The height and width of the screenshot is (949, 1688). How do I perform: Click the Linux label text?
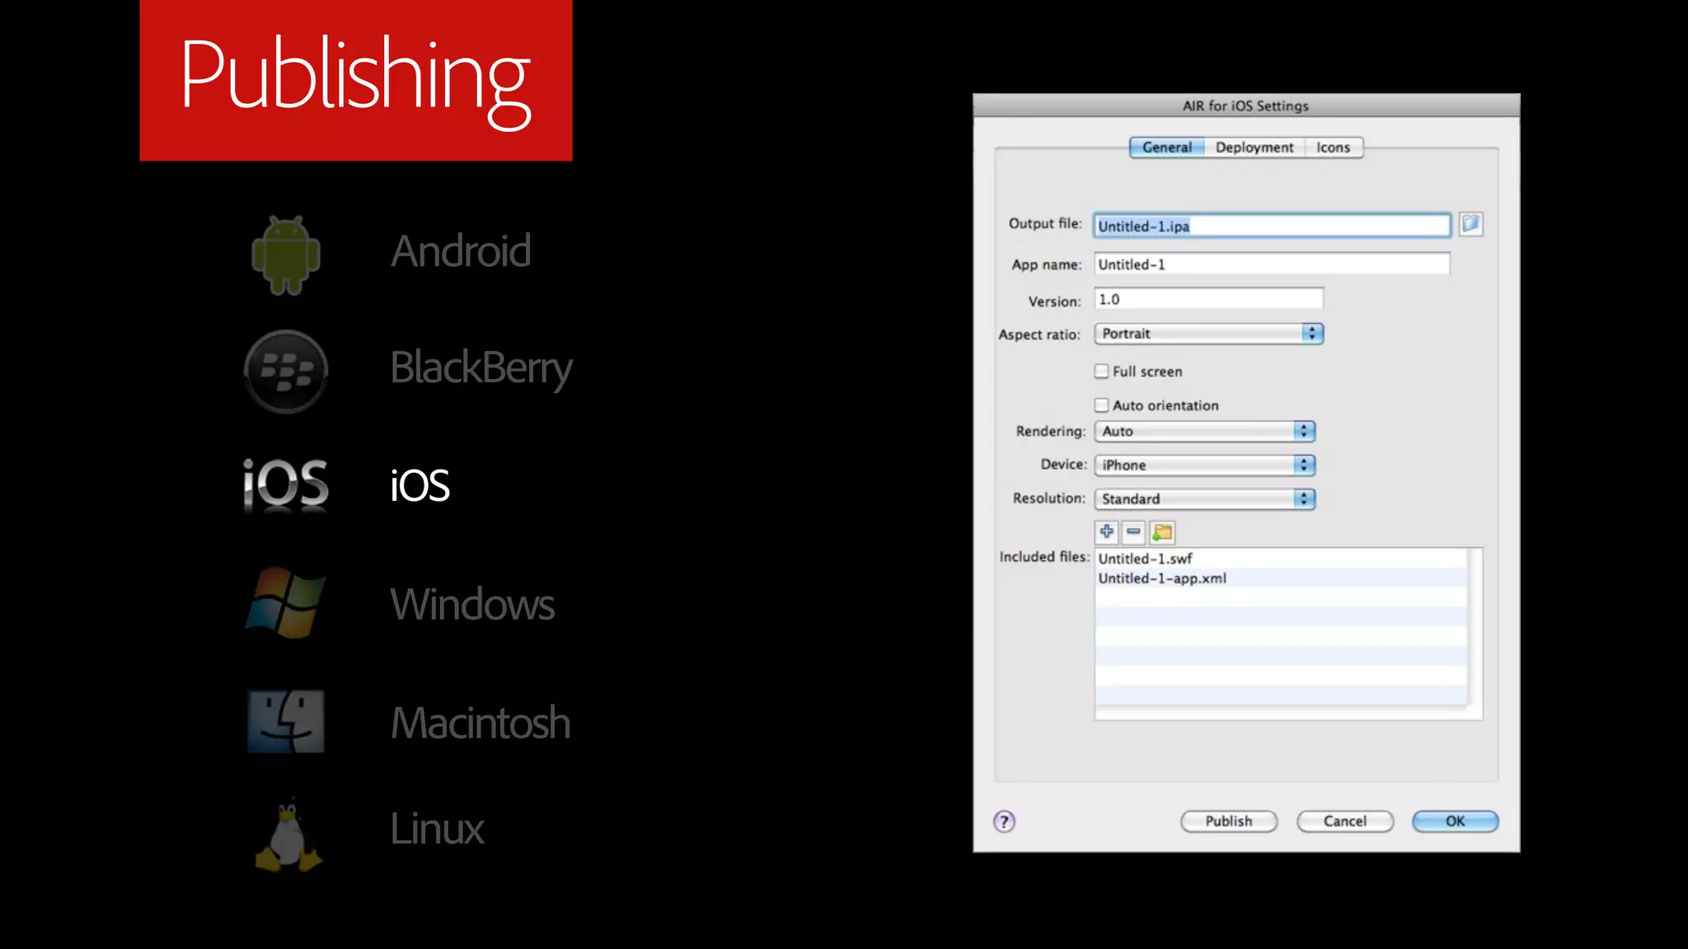coord(437,828)
